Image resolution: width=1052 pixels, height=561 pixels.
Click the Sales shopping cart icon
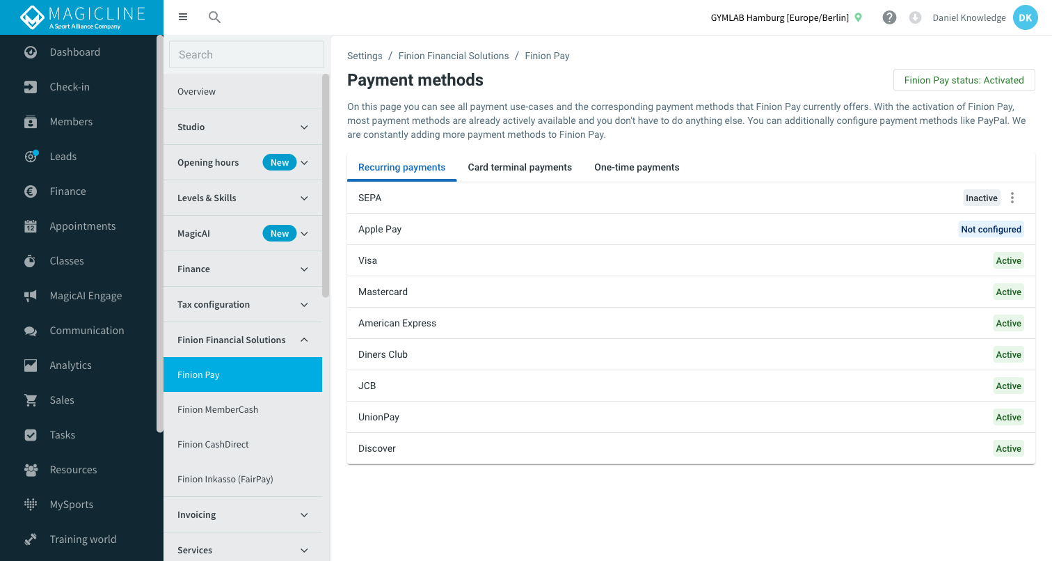31,400
